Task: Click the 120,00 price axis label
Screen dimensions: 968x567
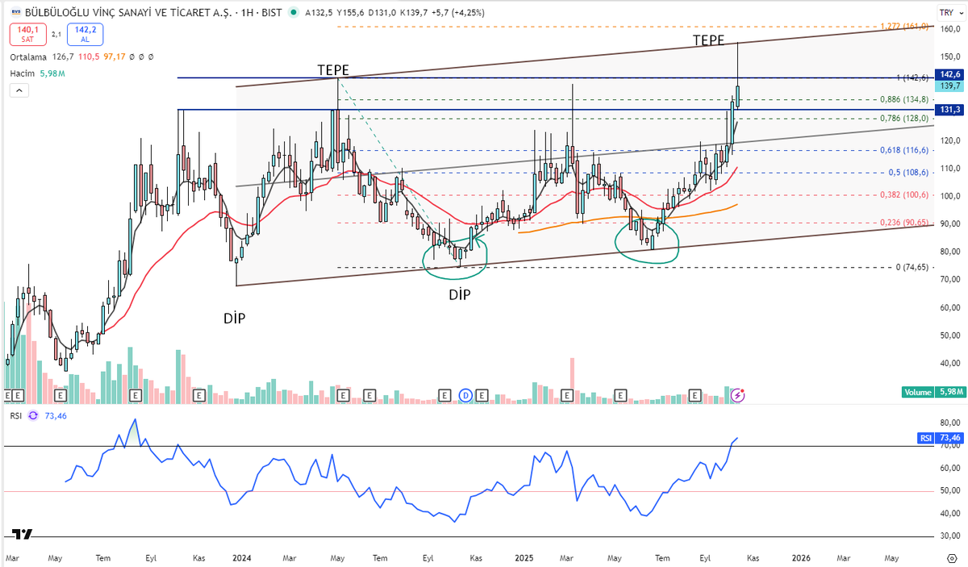Action: tap(949, 140)
